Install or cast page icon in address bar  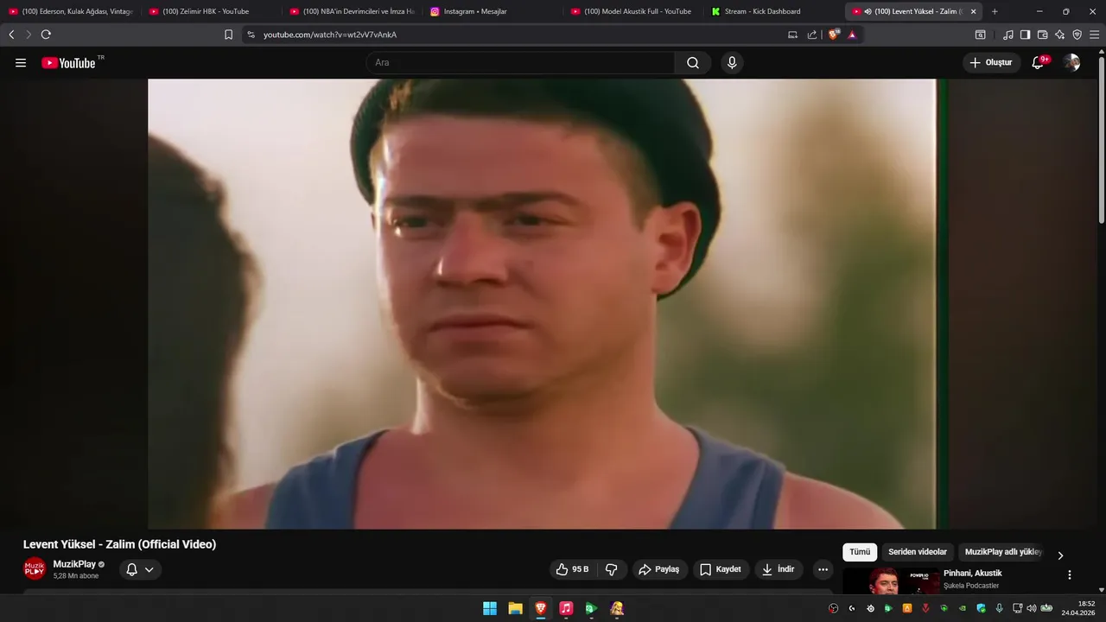coord(792,35)
